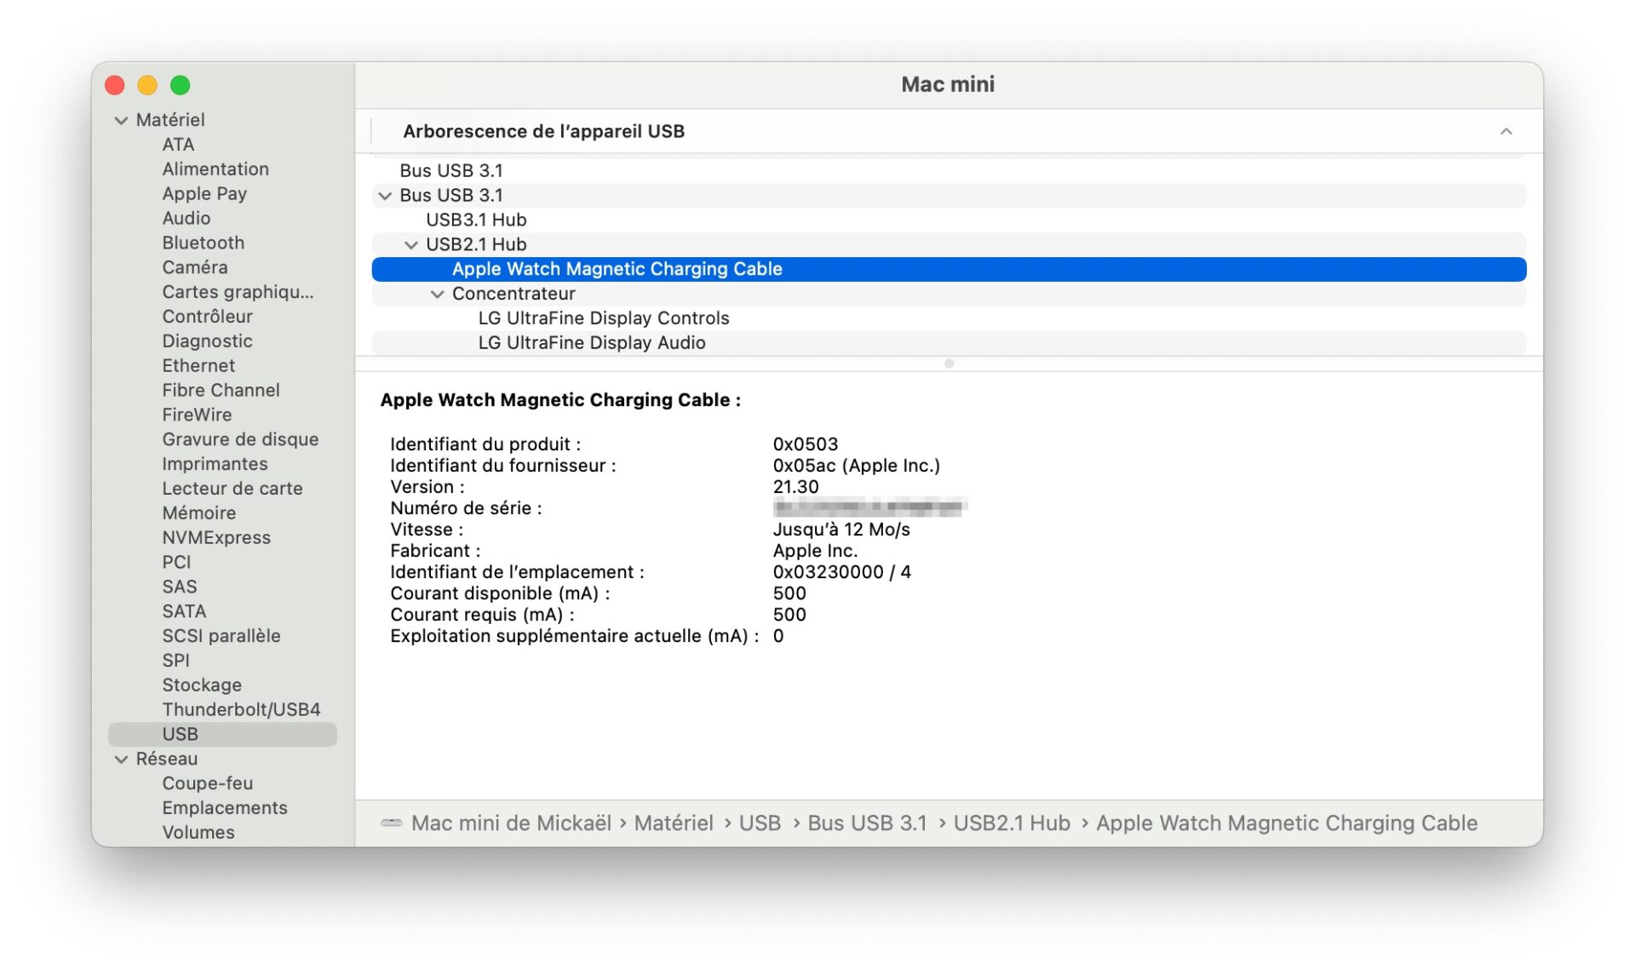This screenshot has width=1635, height=968.
Task: Click the location ID 0x03230000 / 4
Action: tap(841, 572)
